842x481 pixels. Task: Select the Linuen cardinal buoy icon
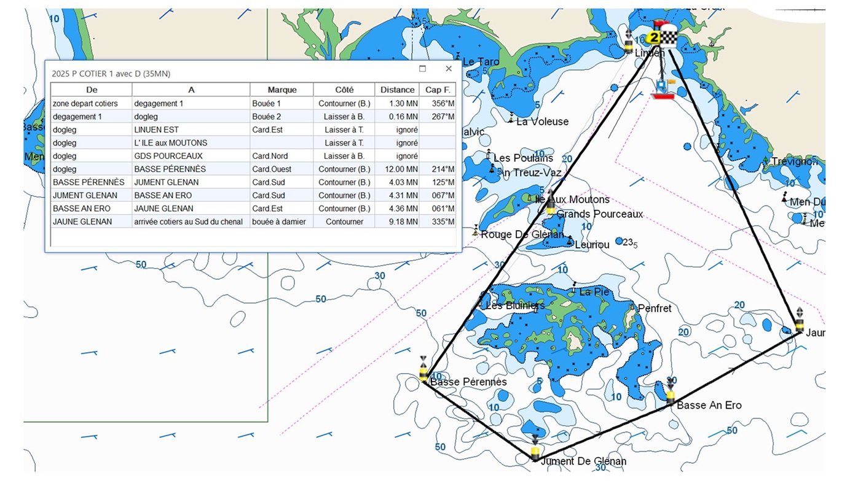click(x=628, y=42)
